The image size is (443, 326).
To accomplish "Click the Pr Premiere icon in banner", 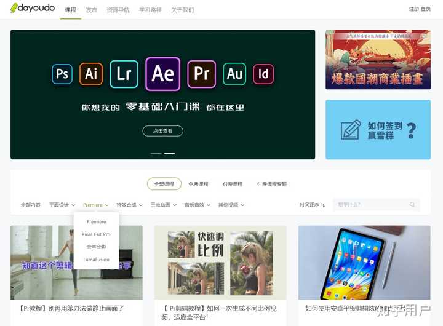I will (x=201, y=74).
